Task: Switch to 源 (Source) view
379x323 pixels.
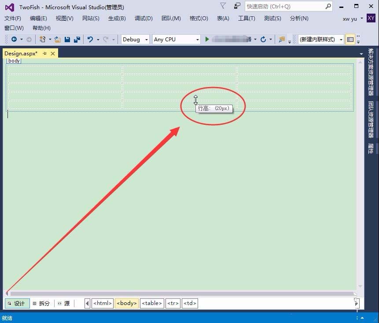Action: (x=65, y=303)
